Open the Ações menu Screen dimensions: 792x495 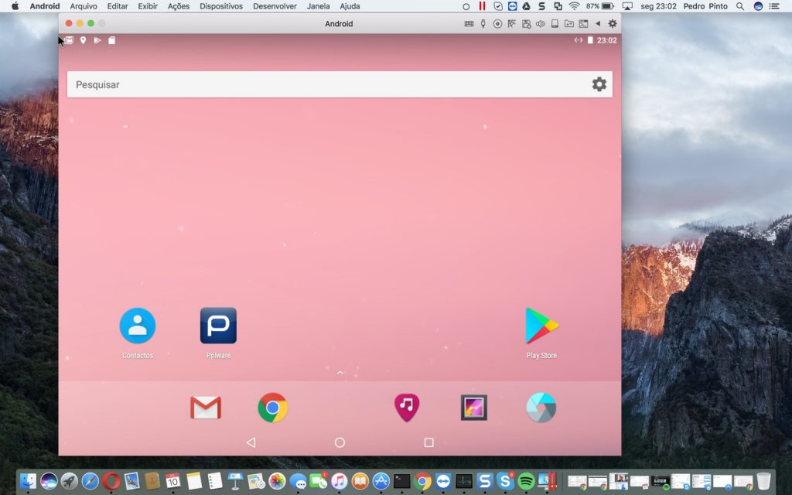179,6
